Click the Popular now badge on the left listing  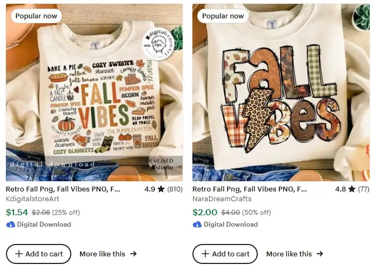pyautogui.click(x=36, y=16)
